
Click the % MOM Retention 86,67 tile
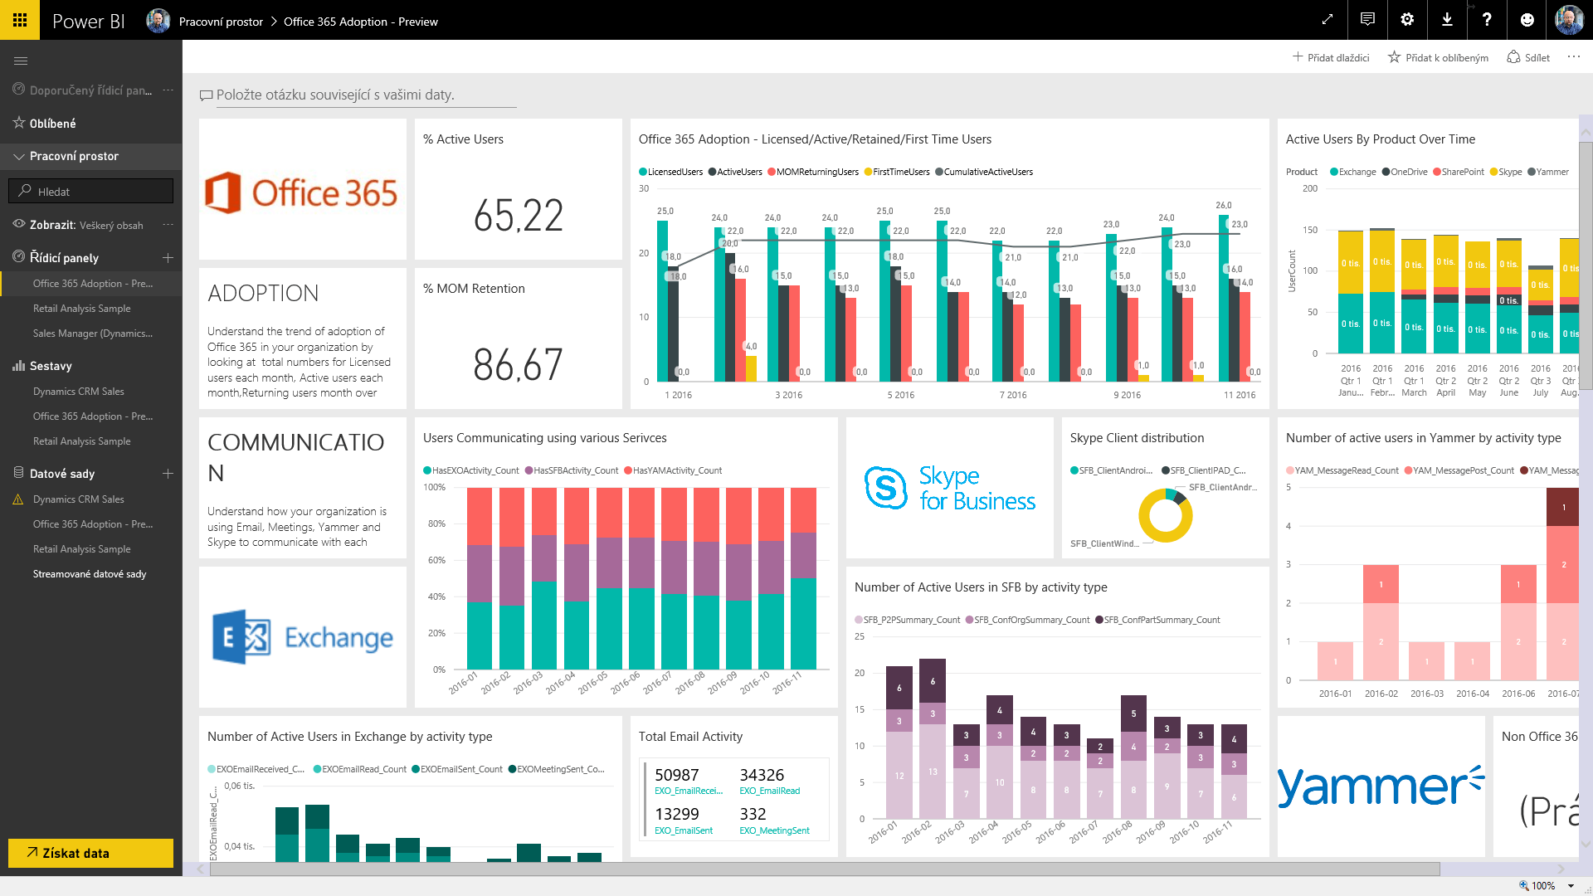519,338
